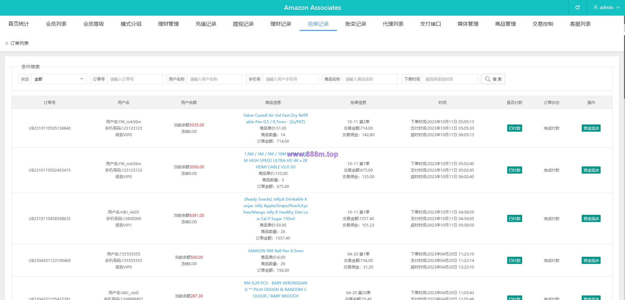Click 资金流水 for order UB2310110502403415
Image resolution: width=625 pixels, height=300 pixels.
pyautogui.click(x=591, y=170)
